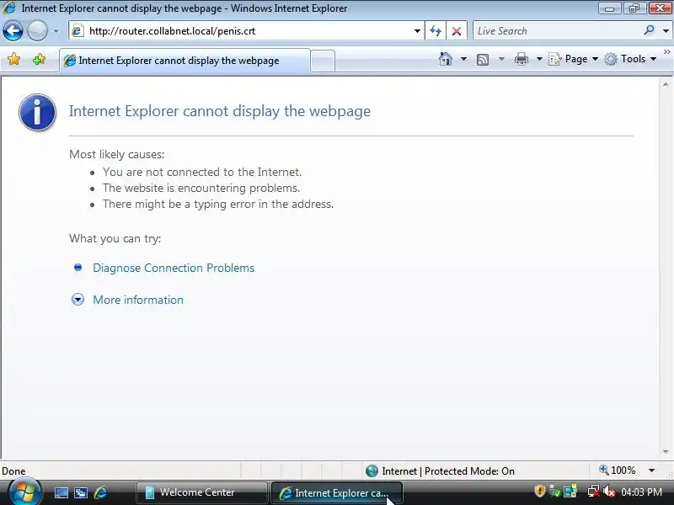Show more toolbar commands chevron

(x=666, y=52)
